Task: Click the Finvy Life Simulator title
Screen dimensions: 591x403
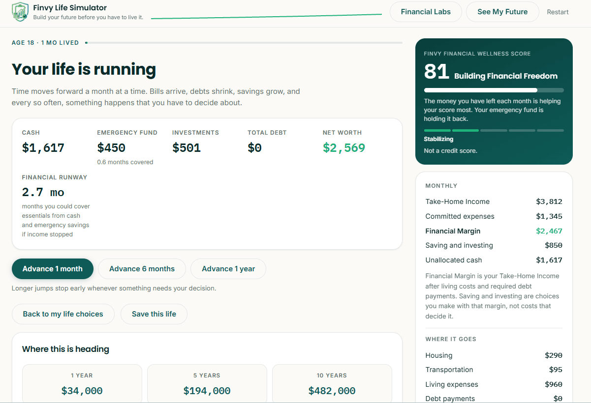Action: point(70,7)
